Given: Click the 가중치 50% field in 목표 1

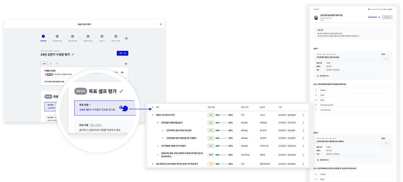Looking at the screenshot, I should click(385, 59).
